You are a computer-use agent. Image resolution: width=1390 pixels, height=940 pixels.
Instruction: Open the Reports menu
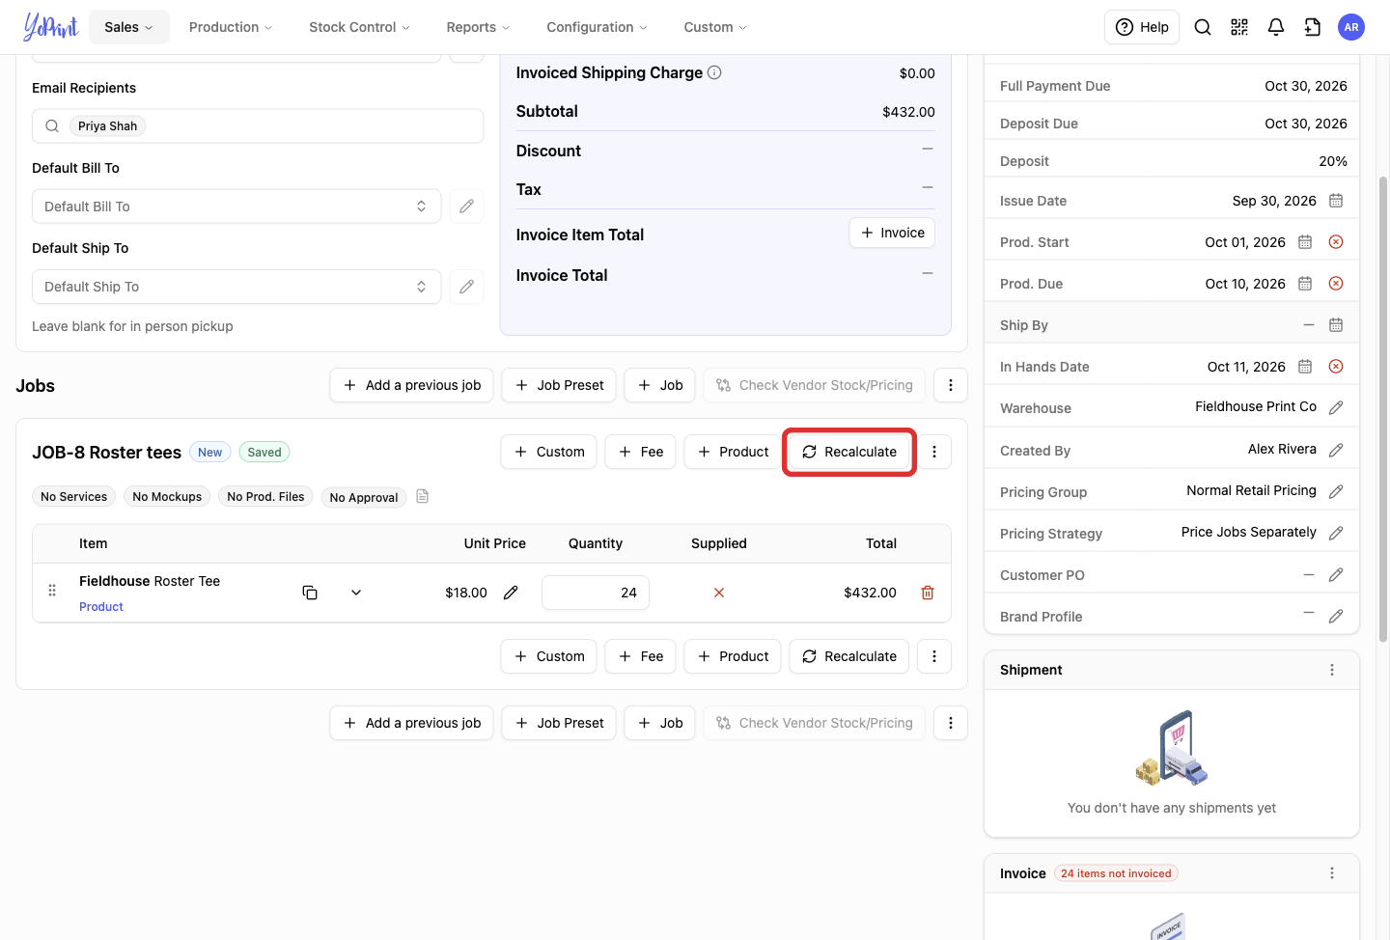click(x=478, y=27)
